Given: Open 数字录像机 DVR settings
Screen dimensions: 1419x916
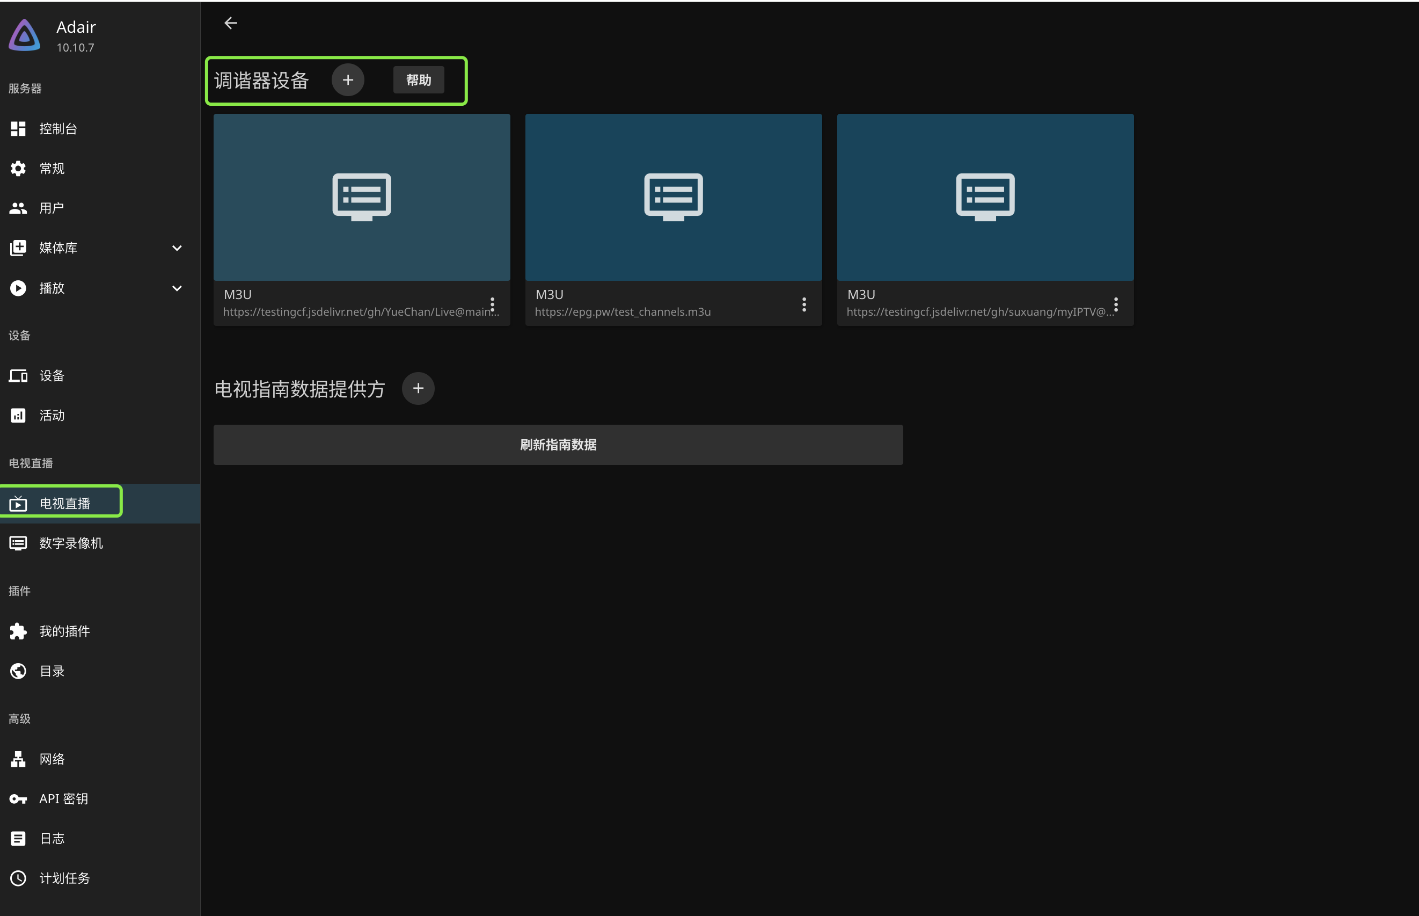Looking at the screenshot, I should [x=71, y=543].
